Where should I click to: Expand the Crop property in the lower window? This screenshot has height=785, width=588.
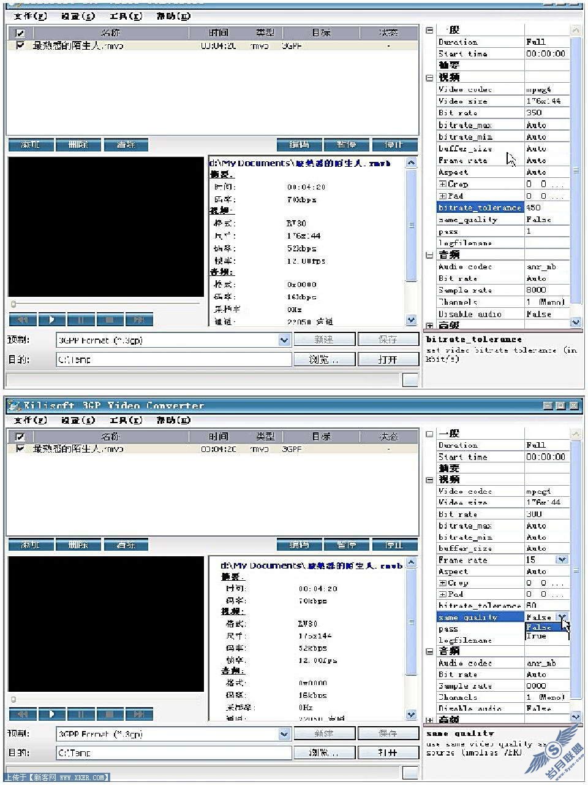pyautogui.click(x=443, y=583)
